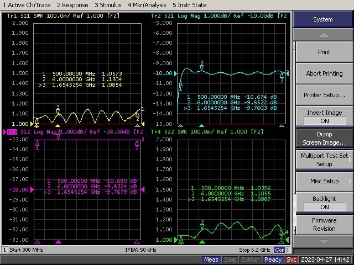Click yellow reference level arrow of Tr1
The height and width of the screenshot is (265, 354).
32,124
